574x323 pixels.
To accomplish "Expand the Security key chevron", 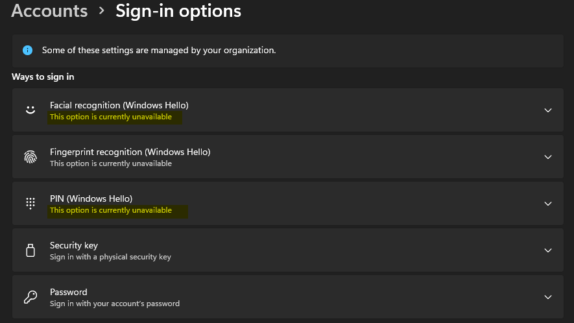I will pos(548,250).
